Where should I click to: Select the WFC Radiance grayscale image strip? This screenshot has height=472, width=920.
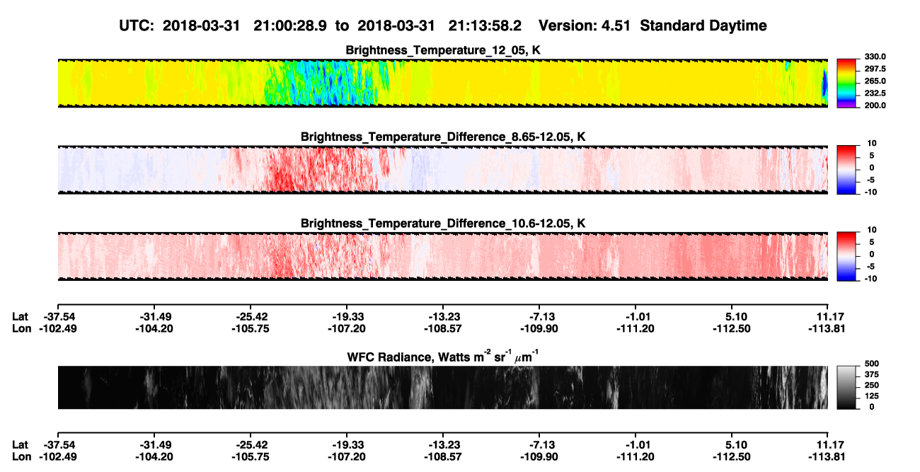point(442,387)
